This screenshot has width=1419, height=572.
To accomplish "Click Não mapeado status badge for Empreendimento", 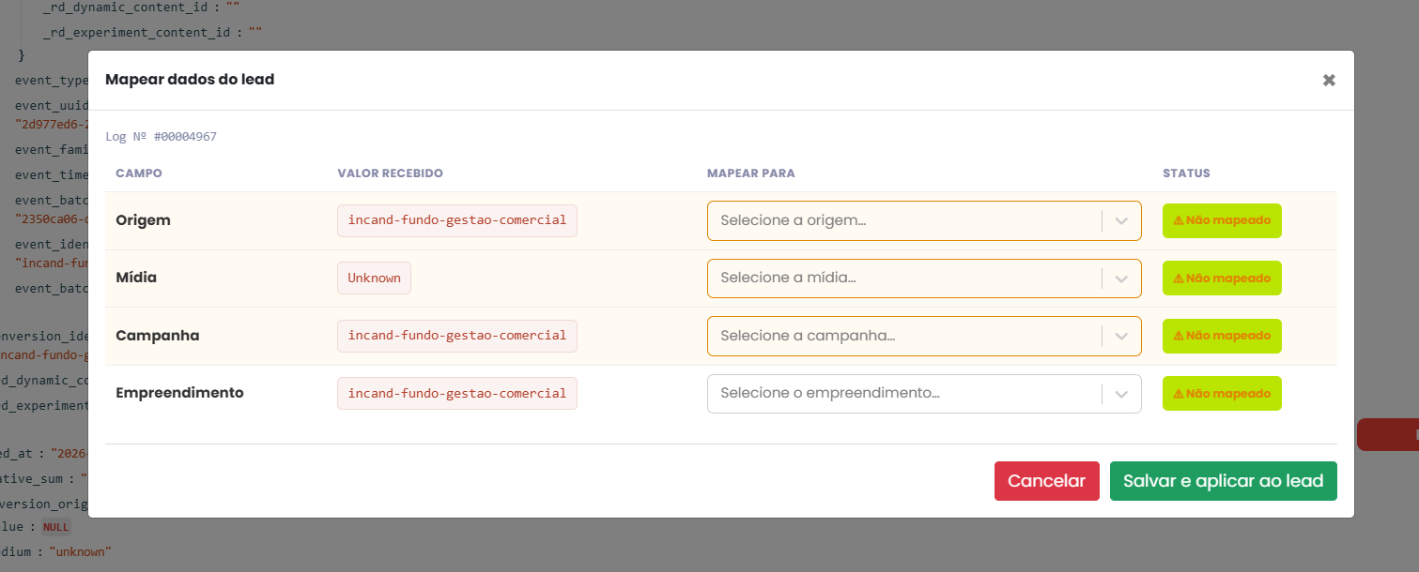I will click(x=1222, y=394).
